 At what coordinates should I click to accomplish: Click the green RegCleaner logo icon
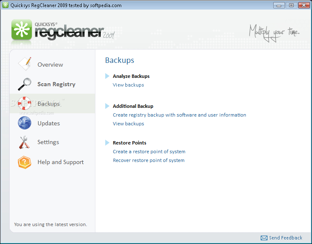(22, 29)
